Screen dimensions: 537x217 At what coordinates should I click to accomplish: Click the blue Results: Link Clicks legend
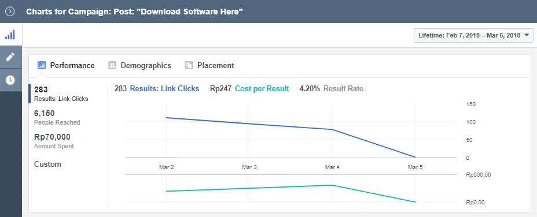point(164,89)
